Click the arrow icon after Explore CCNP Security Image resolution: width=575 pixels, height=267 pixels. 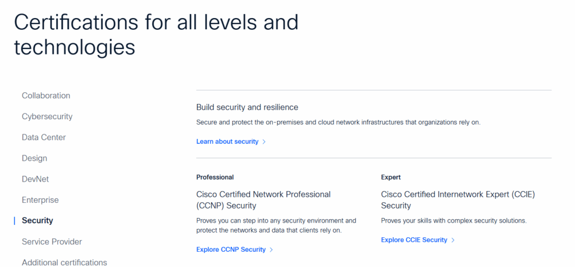(x=271, y=250)
